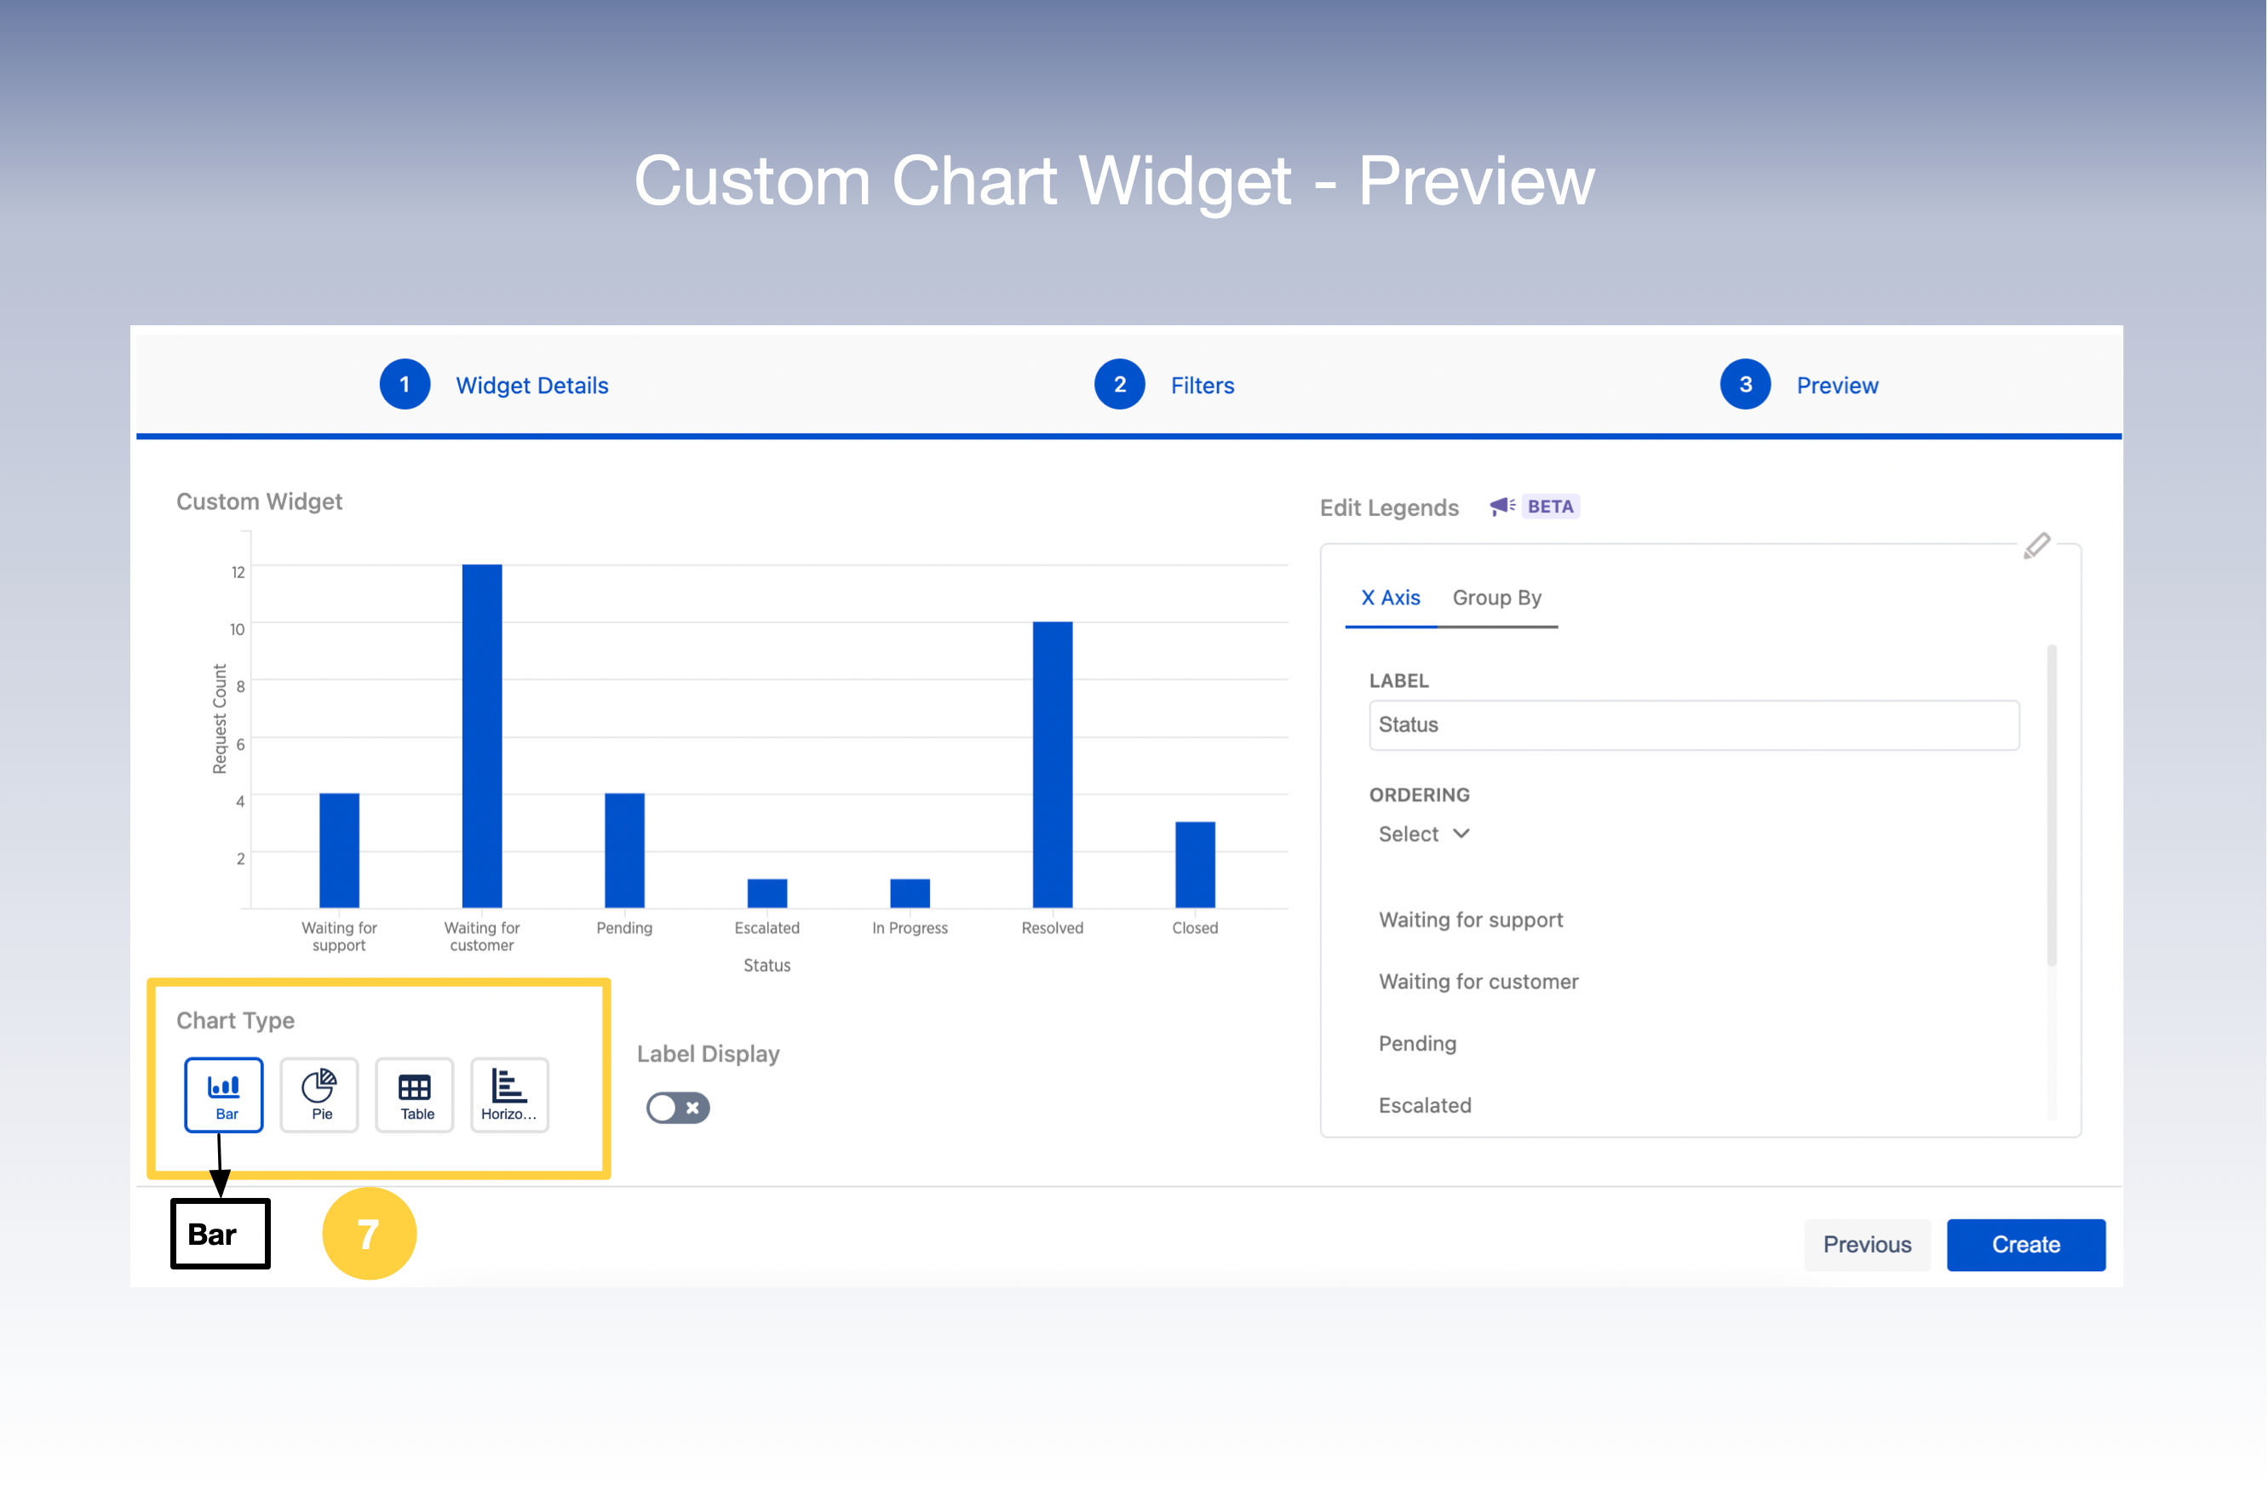Disable Label Display using the switch
The width and height of the screenshot is (2268, 1490).
678,1107
